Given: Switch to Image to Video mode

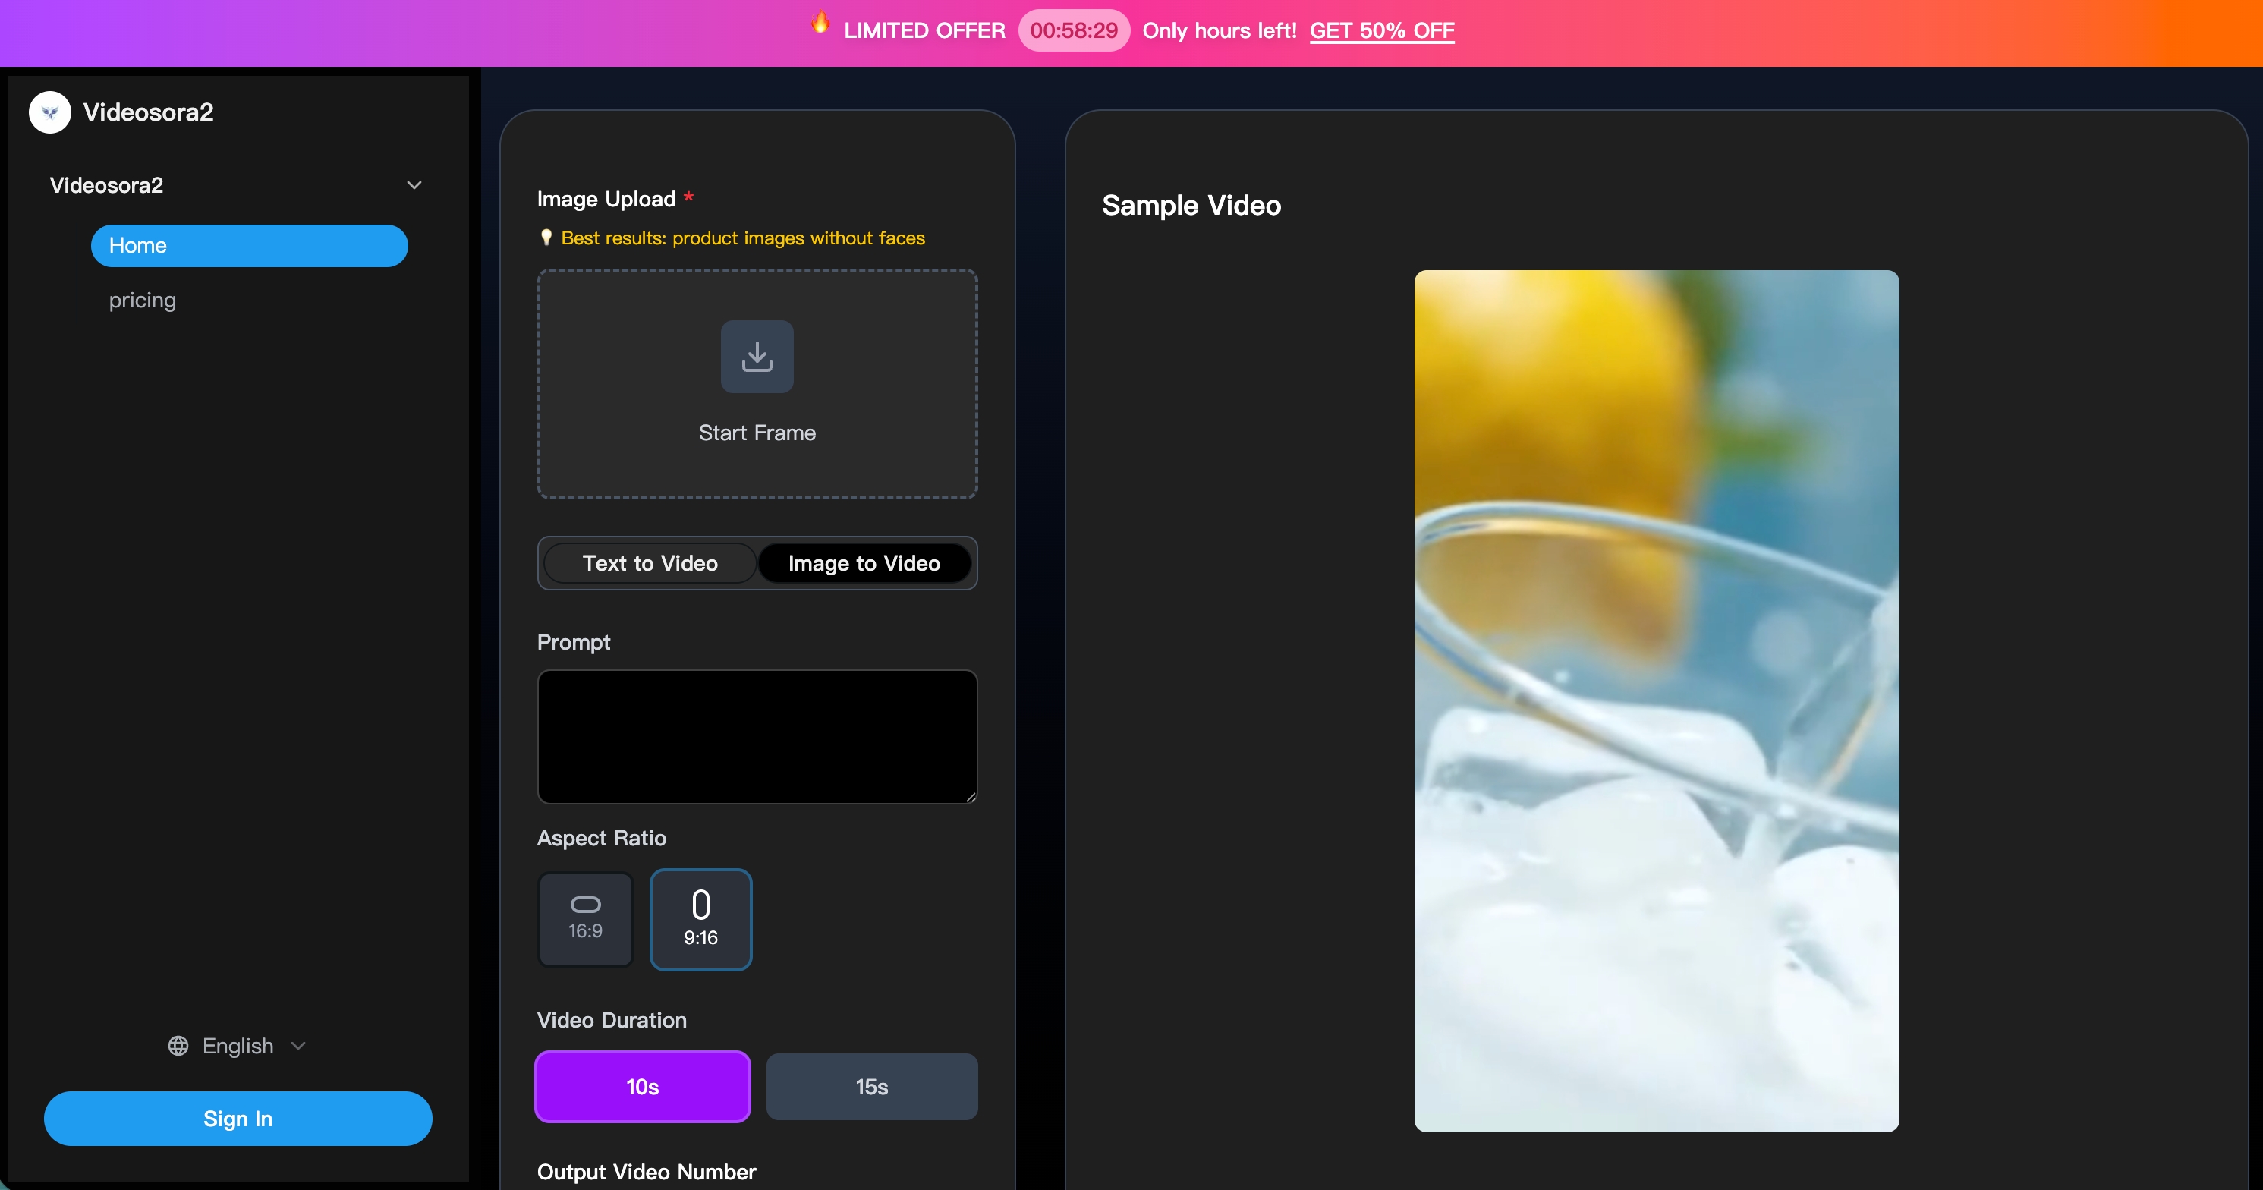Looking at the screenshot, I should point(864,563).
